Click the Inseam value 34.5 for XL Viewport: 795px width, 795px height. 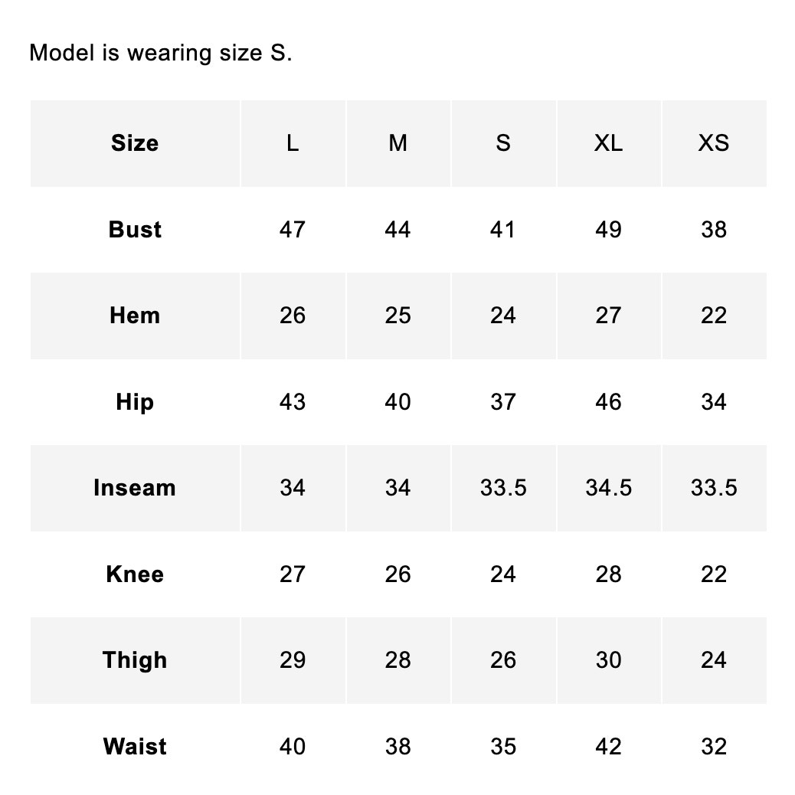(x=608, y=488)
